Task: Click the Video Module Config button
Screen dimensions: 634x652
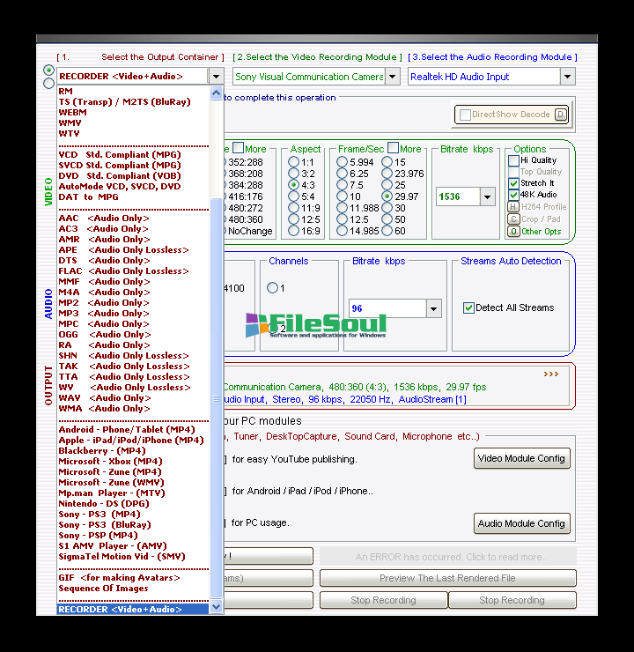Action: click(521, 459)
